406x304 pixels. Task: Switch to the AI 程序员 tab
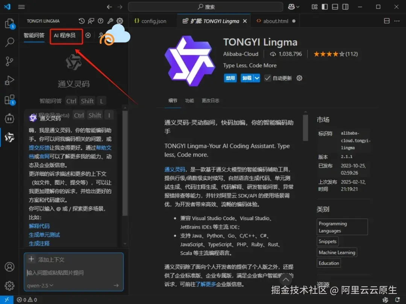[x=66, y=35]
